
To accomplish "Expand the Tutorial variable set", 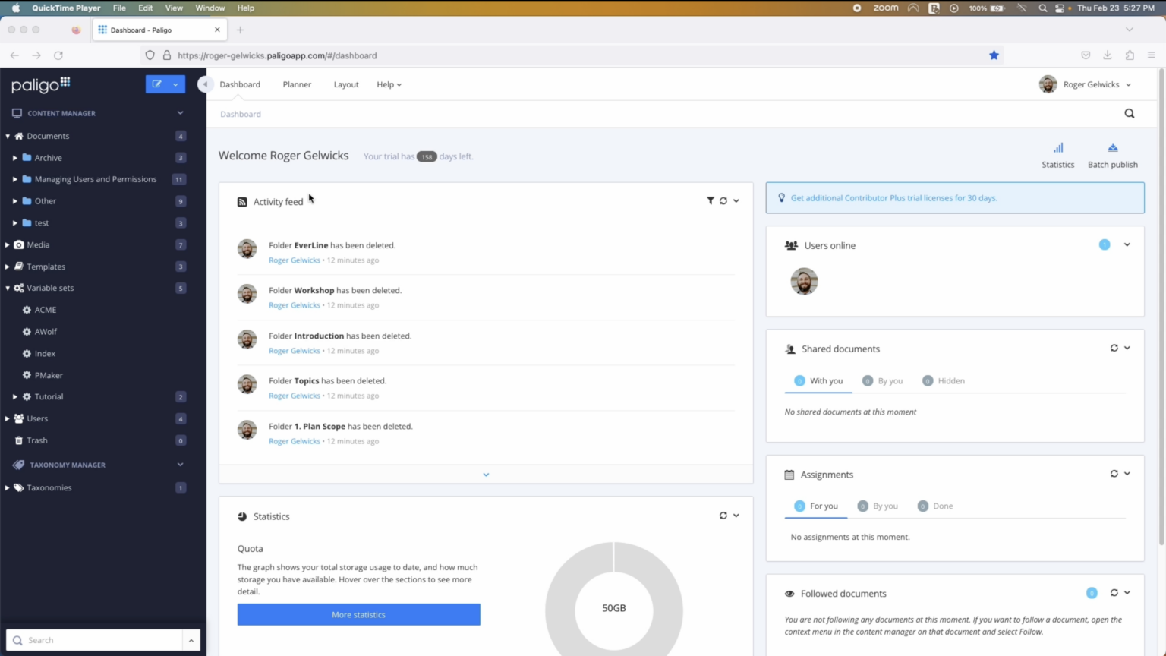I will [x=14, y=397].
